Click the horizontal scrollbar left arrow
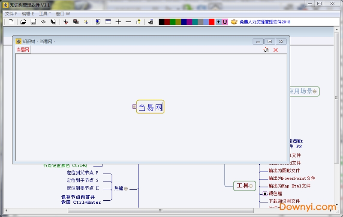The height and width of the screenshot is (217, 343). click(6, 211)
